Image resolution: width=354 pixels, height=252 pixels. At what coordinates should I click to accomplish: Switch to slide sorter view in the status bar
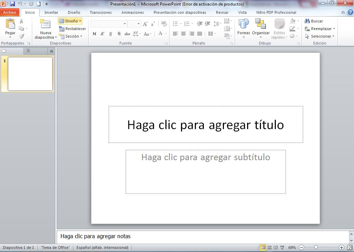click(269, 248)
